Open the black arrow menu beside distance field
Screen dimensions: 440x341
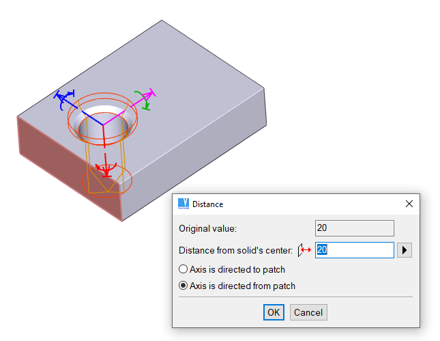click(405, 250)
